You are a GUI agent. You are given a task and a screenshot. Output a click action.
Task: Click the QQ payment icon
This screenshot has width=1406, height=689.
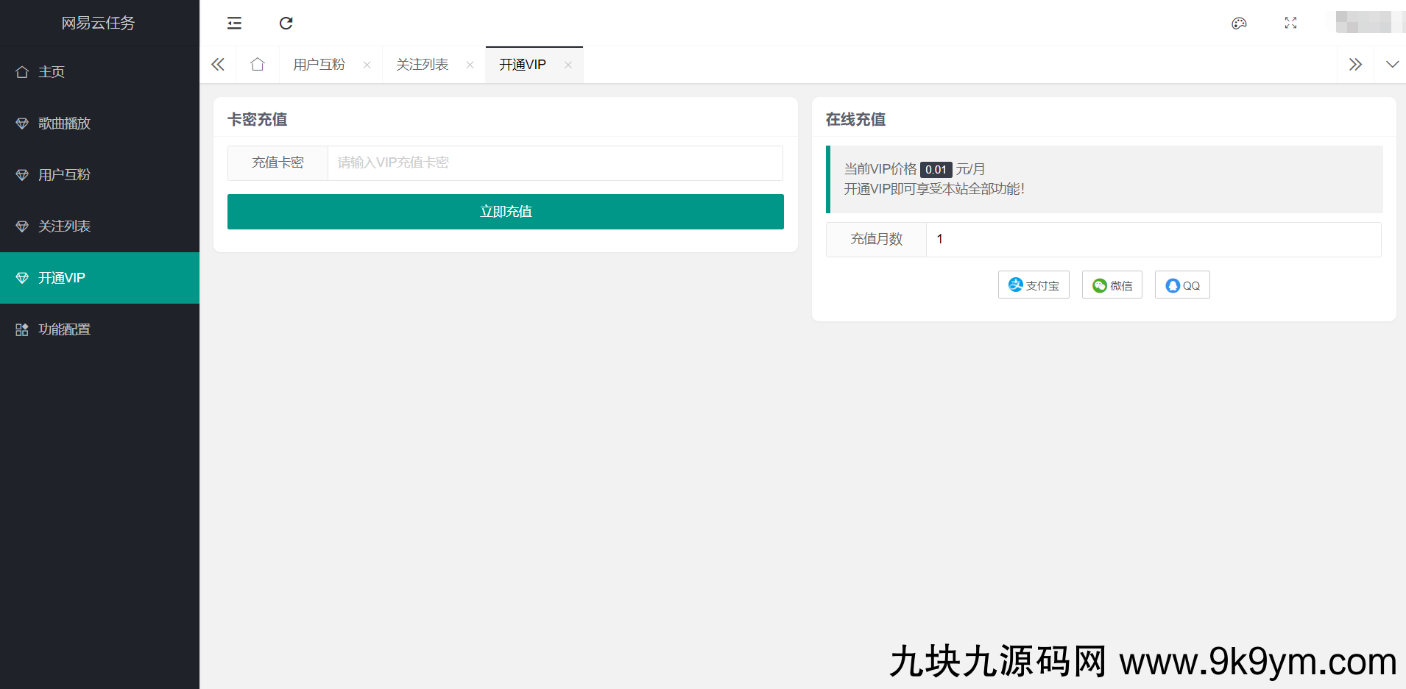(x=1181, y=285)
